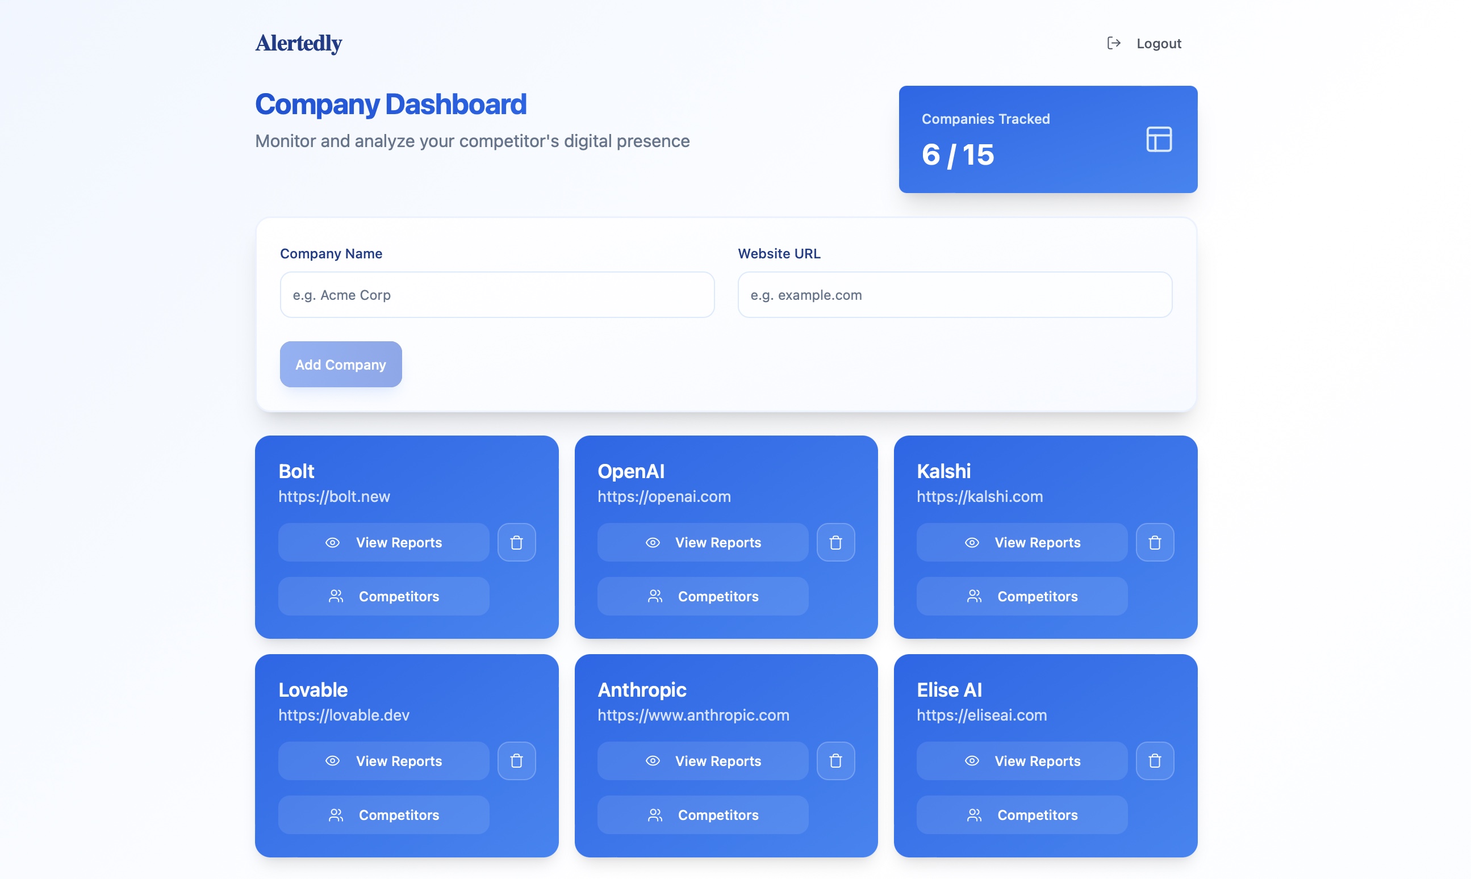Screen dimensions: 1471x879
Task: Click the Company Name input field
Action: (x=496, y=294)
